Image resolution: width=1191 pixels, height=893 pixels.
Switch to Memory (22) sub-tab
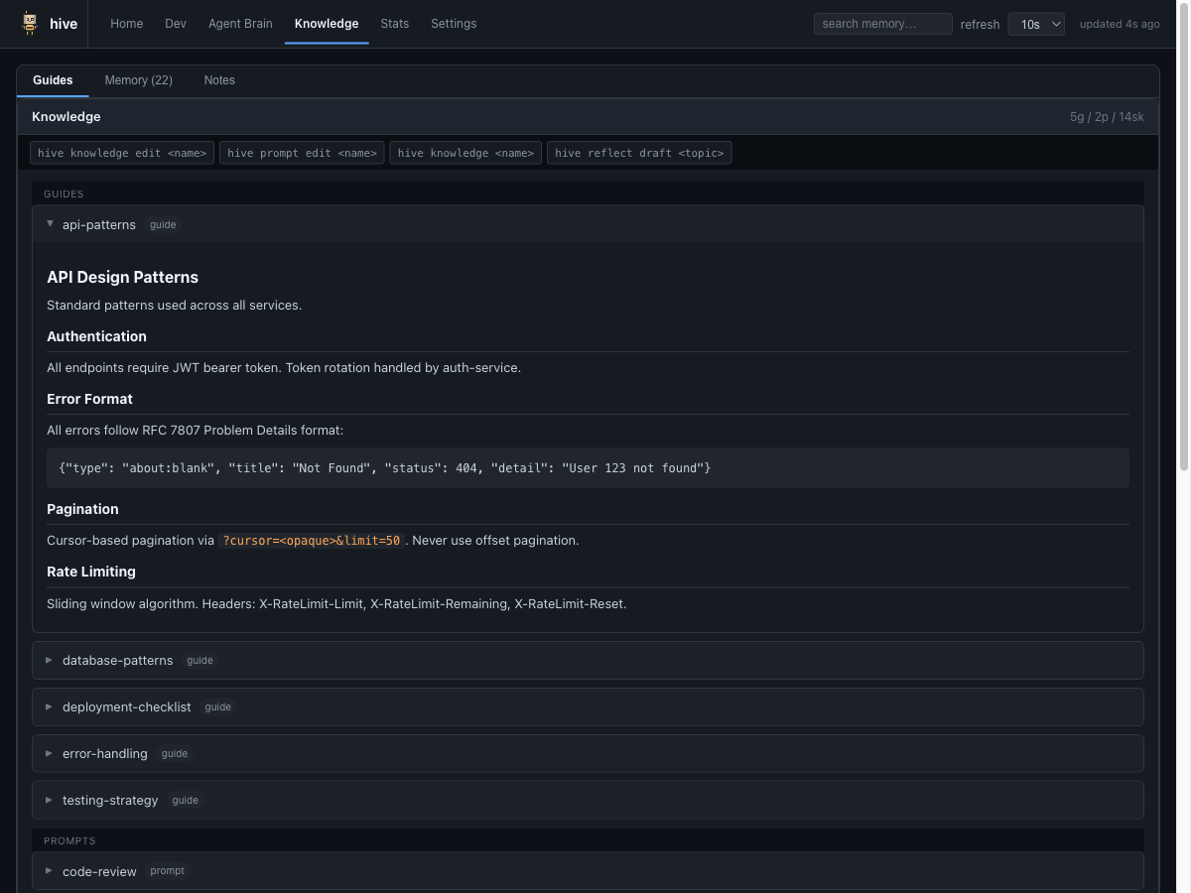[x=138, y=80]
